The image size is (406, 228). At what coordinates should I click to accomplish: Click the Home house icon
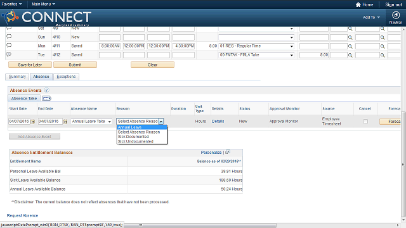pyautogui.click(x=358, y=4)
